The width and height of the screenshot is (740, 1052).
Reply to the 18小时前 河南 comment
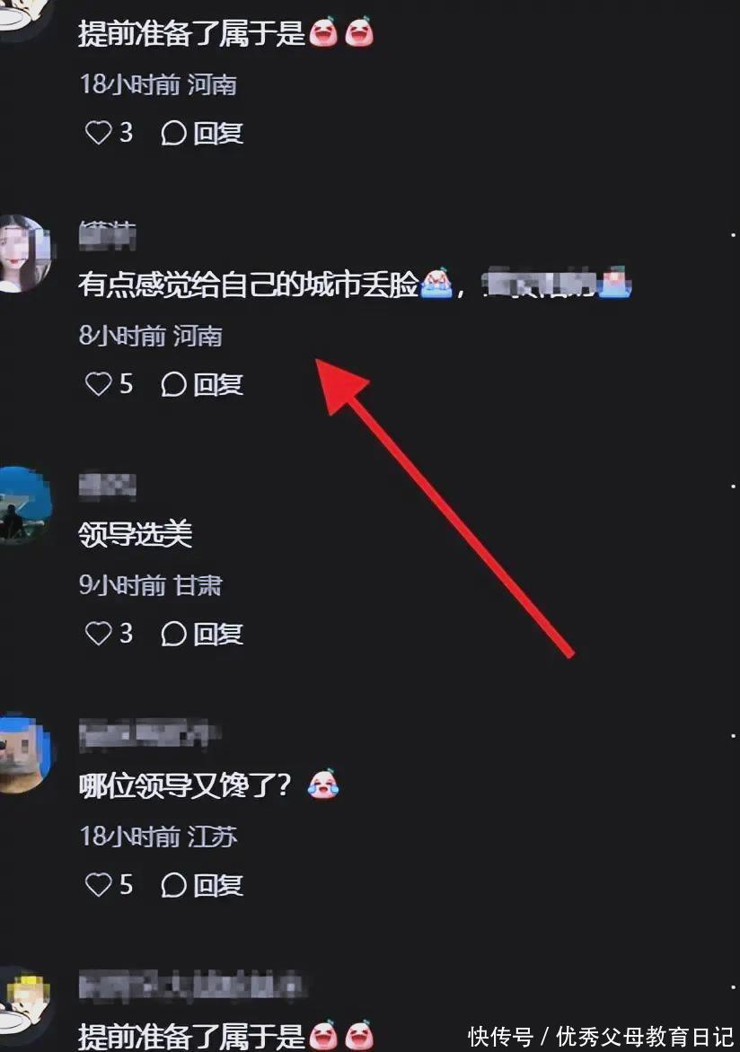click(202, 133)
